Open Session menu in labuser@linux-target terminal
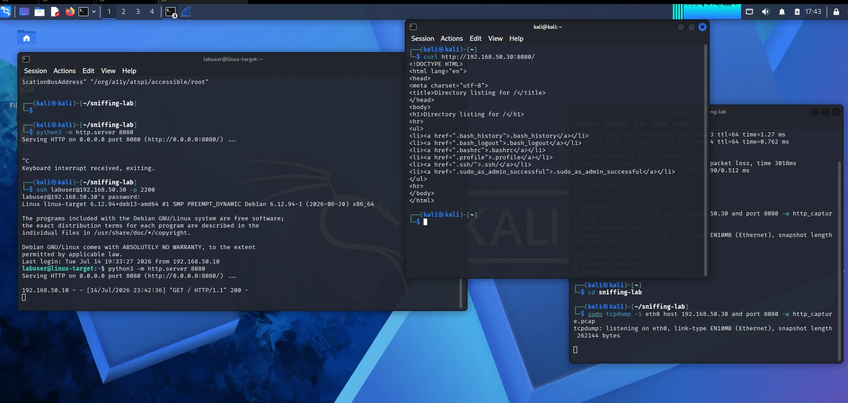The height and width of the screenshot is (403, 848). point(35,71)
